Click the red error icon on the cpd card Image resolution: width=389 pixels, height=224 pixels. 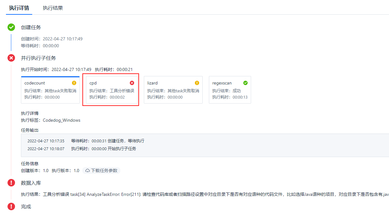click(131, 83)
